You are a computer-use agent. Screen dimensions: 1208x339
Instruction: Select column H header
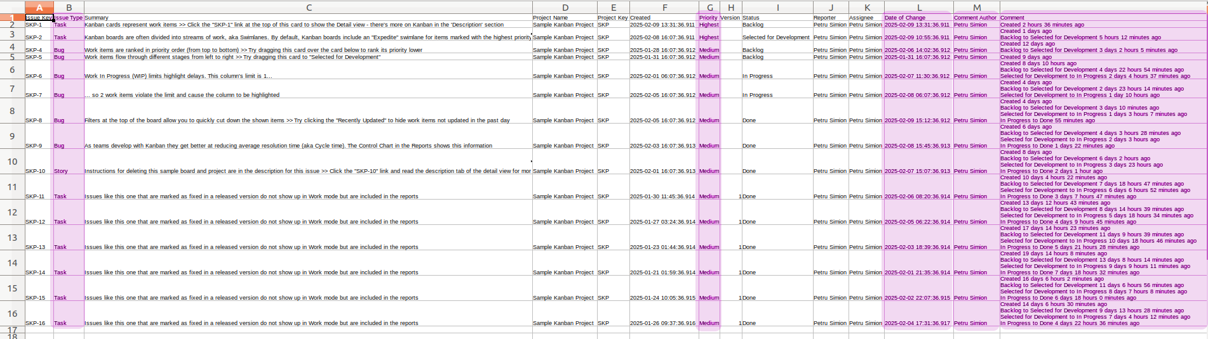[x=730, y=8]
